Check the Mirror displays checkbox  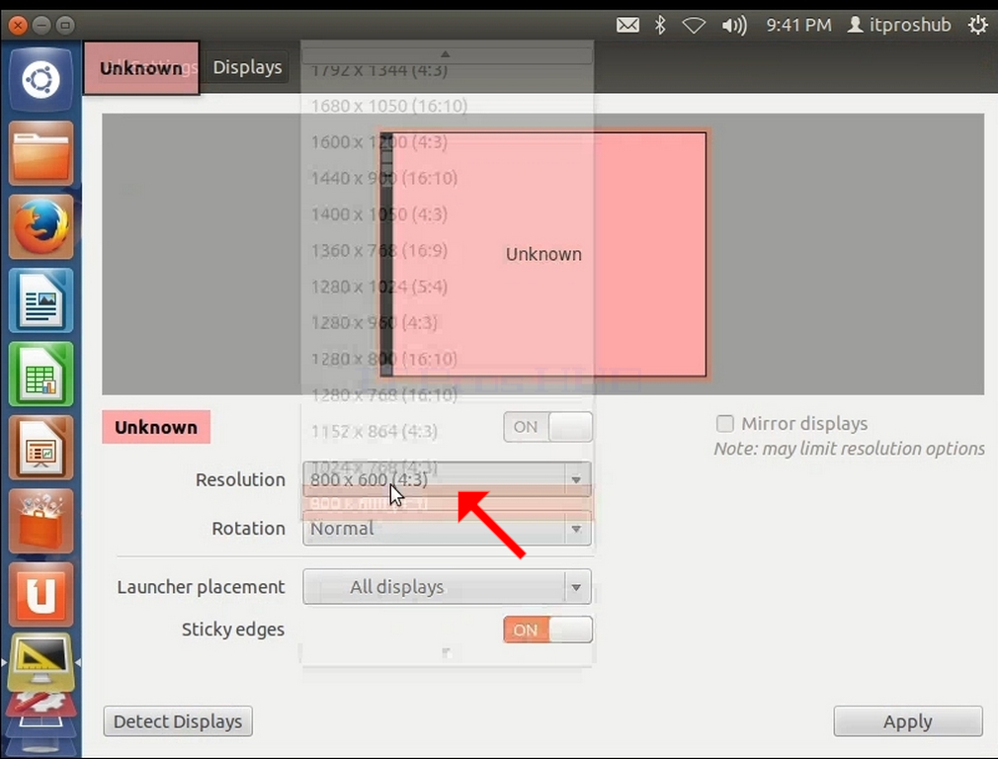click(x=725, y=423)
